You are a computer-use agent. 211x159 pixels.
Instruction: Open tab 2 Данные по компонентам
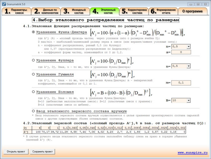(x=45, y=11)
